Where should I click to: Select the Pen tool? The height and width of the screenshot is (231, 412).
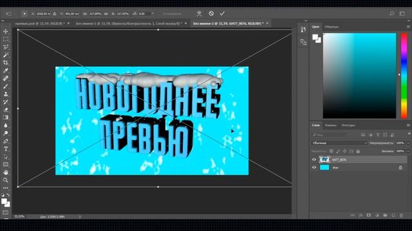click(6, 141)
